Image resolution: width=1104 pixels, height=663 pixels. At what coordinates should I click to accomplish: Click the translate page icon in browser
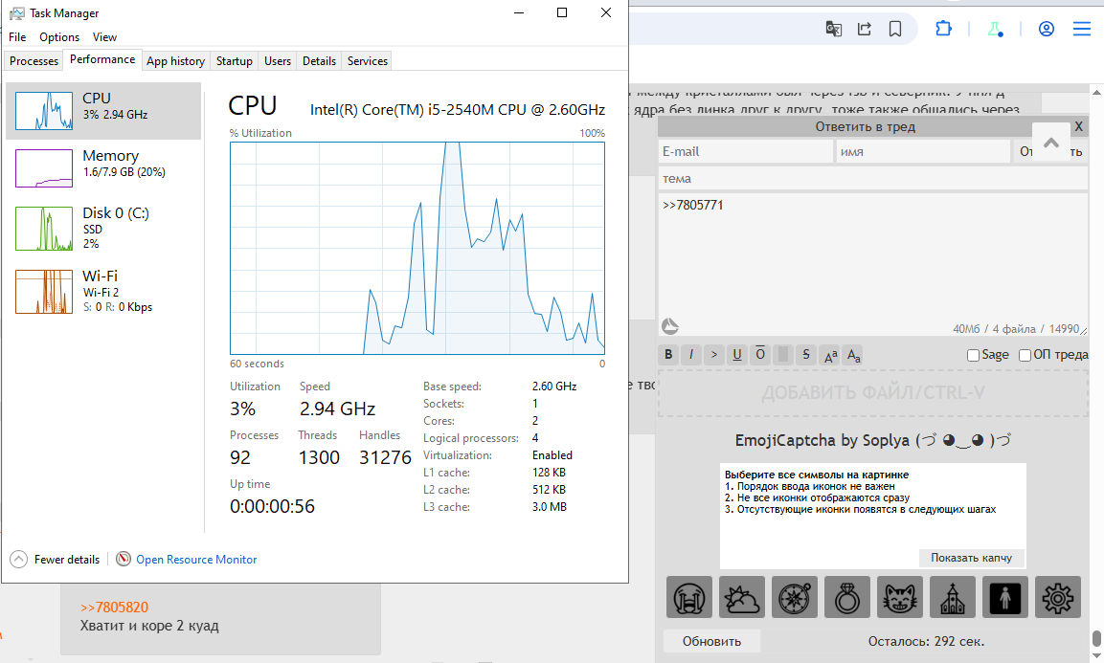click(834, 29)
